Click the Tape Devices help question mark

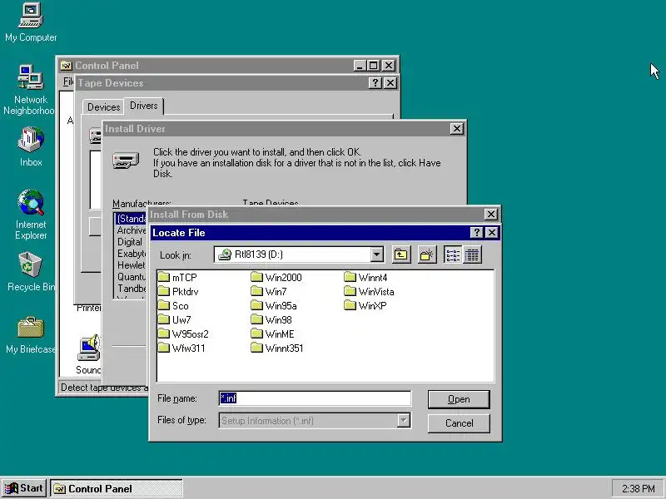click(375, 82)
